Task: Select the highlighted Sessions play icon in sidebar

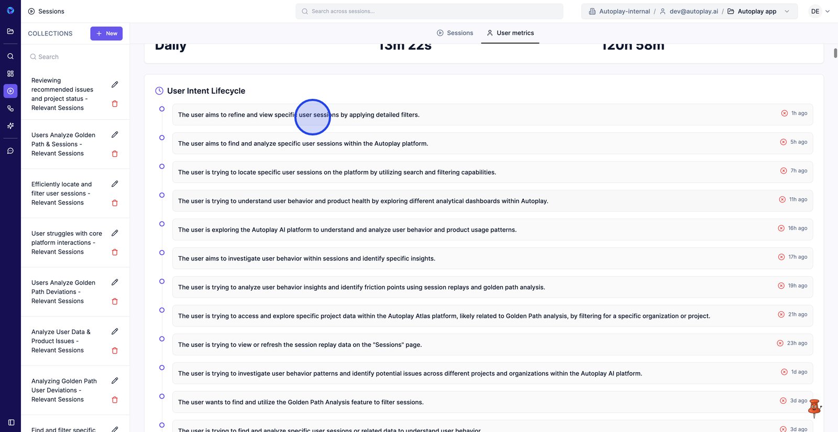Action: click(10, 91)
